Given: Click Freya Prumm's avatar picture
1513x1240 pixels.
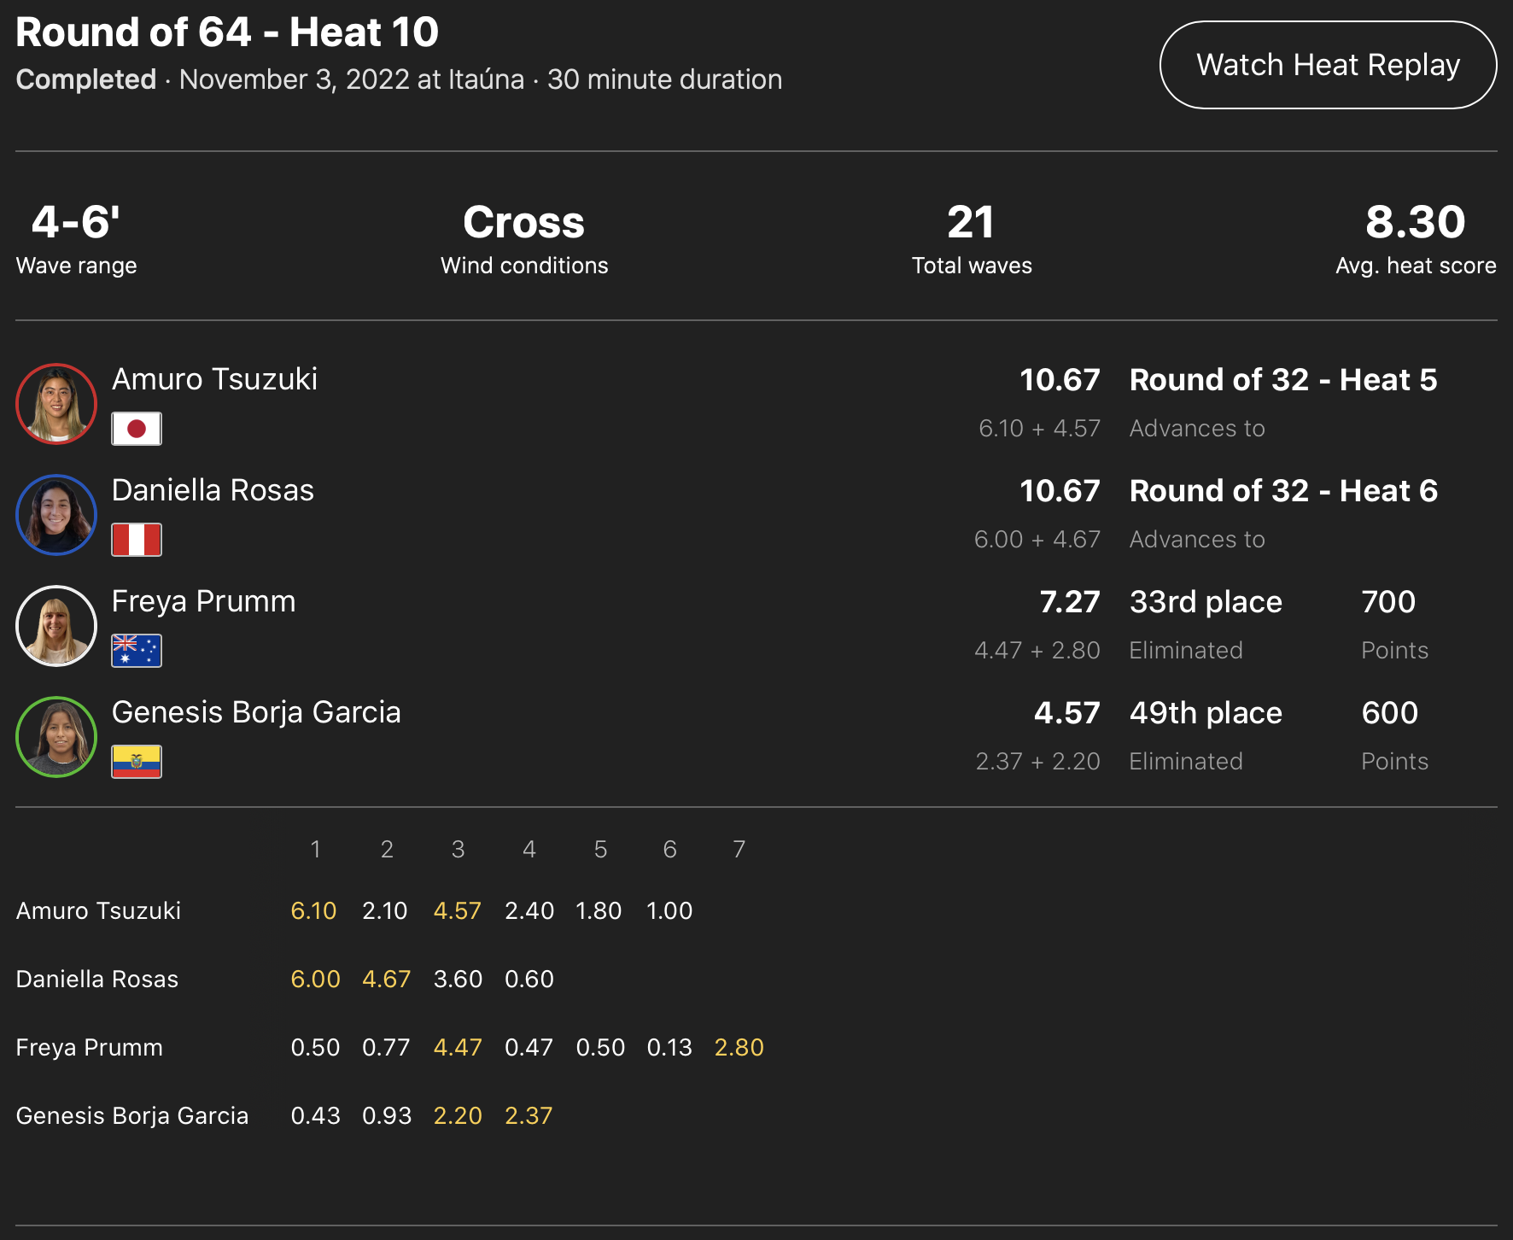Looking at the screenshot, I should point(56,626).
